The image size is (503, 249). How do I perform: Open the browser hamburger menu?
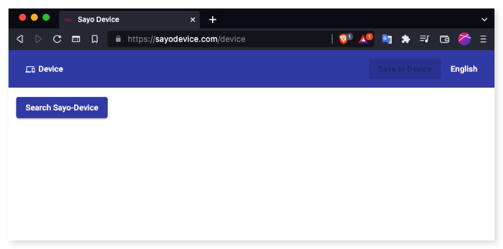click(x=483, y=39)
